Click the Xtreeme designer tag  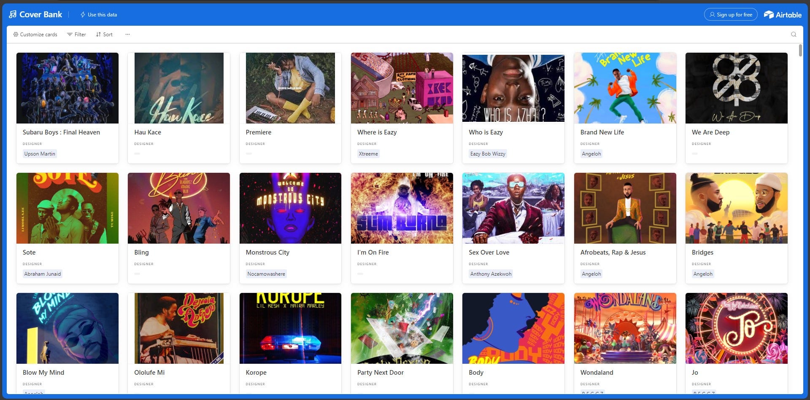click(368, 154)
